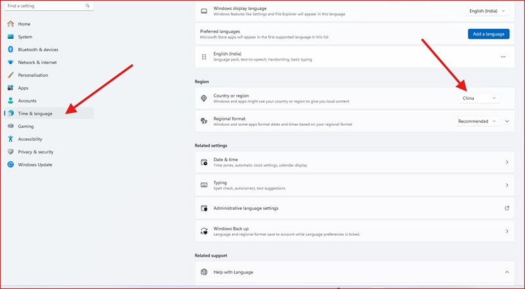This screenshot has height=289, width=525.
Task: Click the external link icon for Administrative settings
Action: 507,208
